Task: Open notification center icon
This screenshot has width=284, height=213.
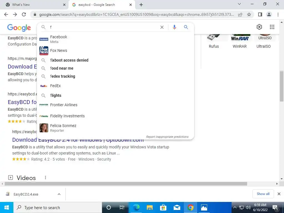Action: (275, 207)
